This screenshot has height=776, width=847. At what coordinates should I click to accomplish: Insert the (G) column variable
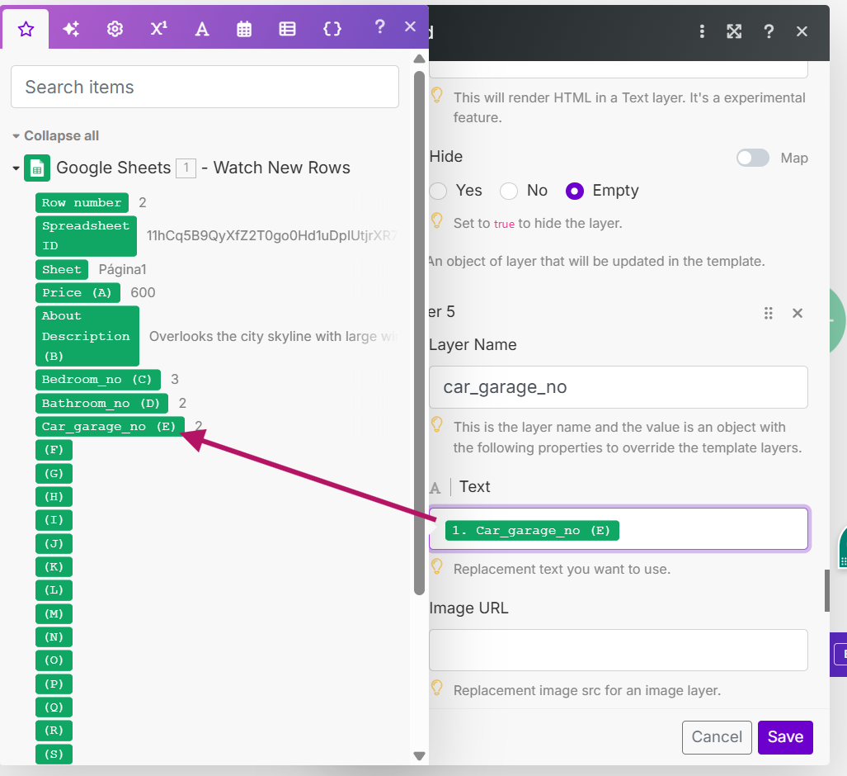coord(54,474)
